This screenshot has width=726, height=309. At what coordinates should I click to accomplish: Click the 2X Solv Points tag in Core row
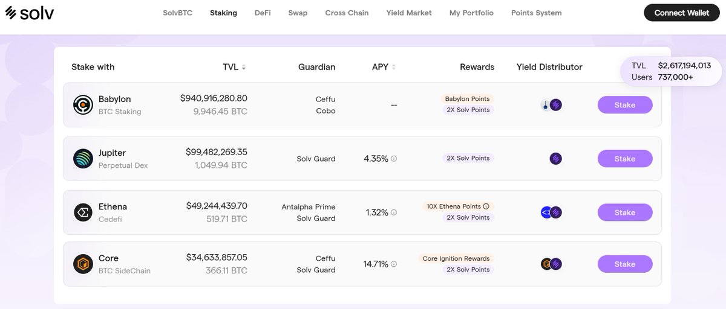point(468,269)
